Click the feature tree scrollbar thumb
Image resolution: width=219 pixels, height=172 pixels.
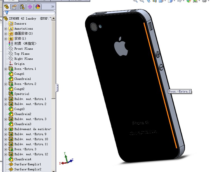coord(53,60)
